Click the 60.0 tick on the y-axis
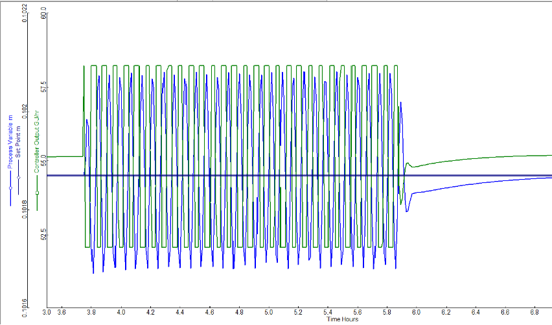This screenshot has width=552, height=325. [x=43, y=14]
